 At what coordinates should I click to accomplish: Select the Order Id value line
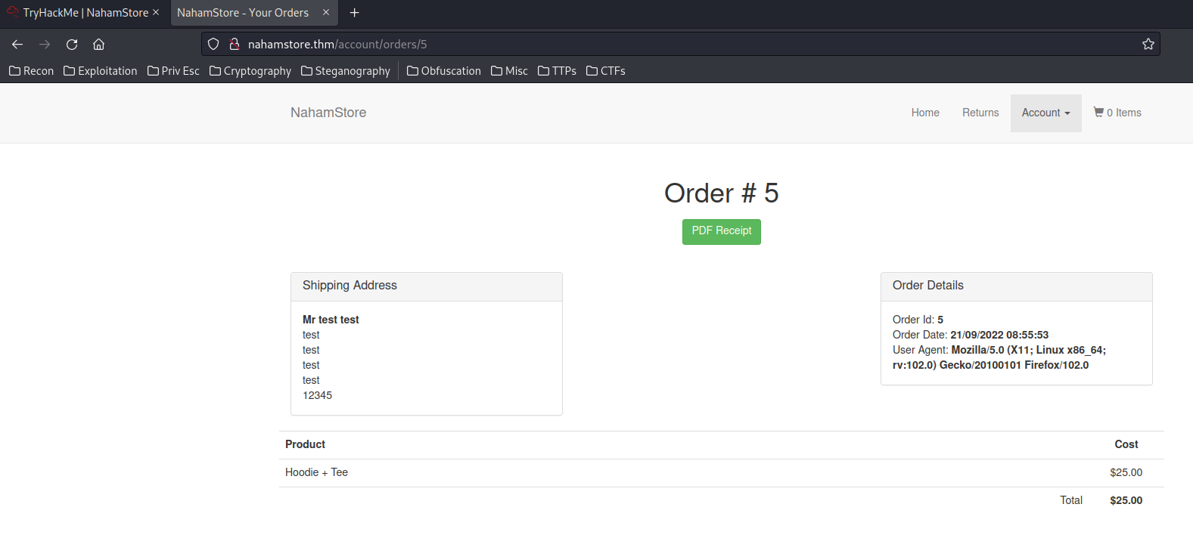point(918,320)
